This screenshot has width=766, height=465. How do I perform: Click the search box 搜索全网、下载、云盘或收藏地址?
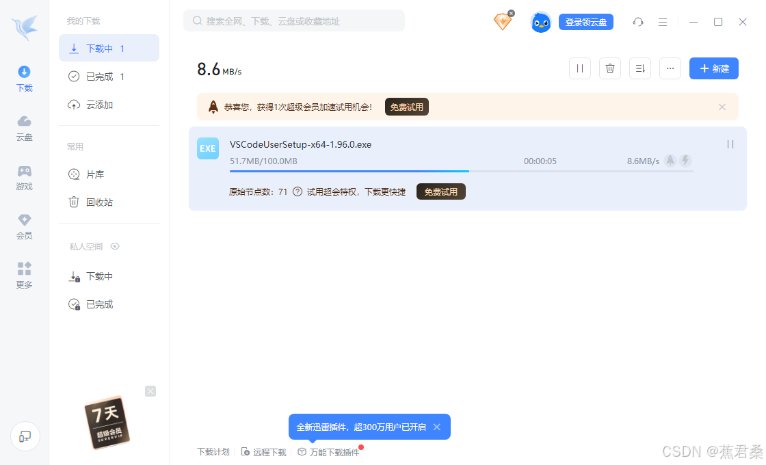[294, 21]
